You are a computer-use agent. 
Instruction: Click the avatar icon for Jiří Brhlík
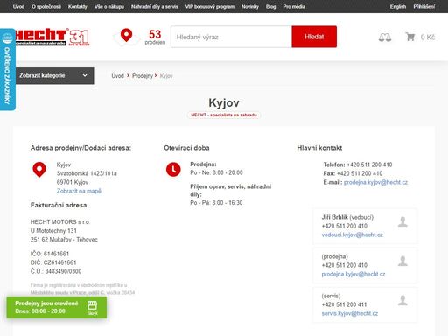pos(402,221)
